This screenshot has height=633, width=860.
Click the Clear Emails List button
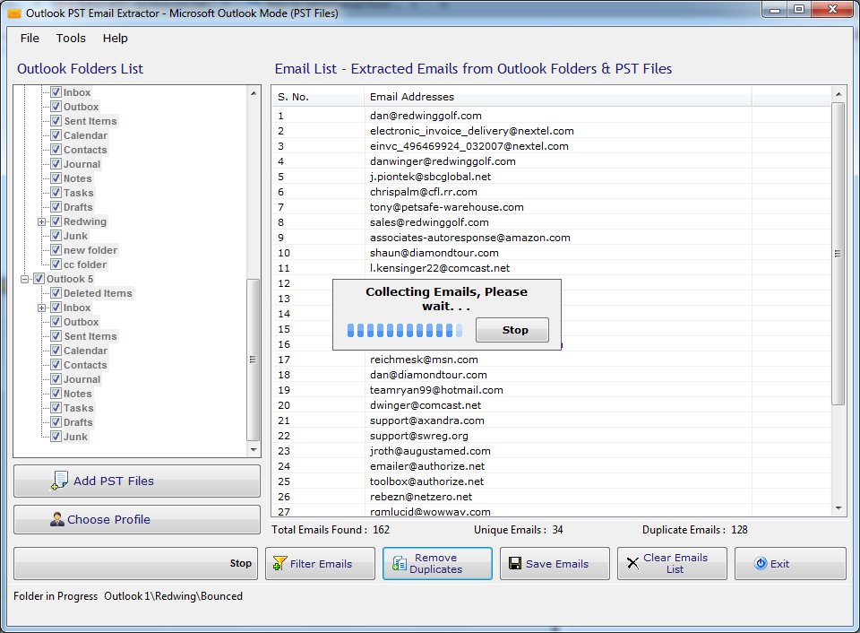672,563
